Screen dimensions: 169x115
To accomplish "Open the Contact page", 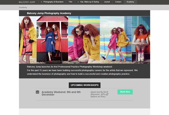I will tap(118, 2).
